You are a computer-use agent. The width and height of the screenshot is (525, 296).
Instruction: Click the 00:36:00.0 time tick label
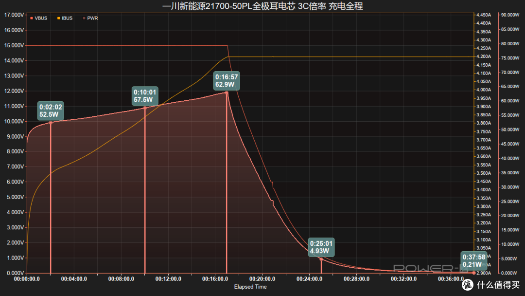coord(451,279)
